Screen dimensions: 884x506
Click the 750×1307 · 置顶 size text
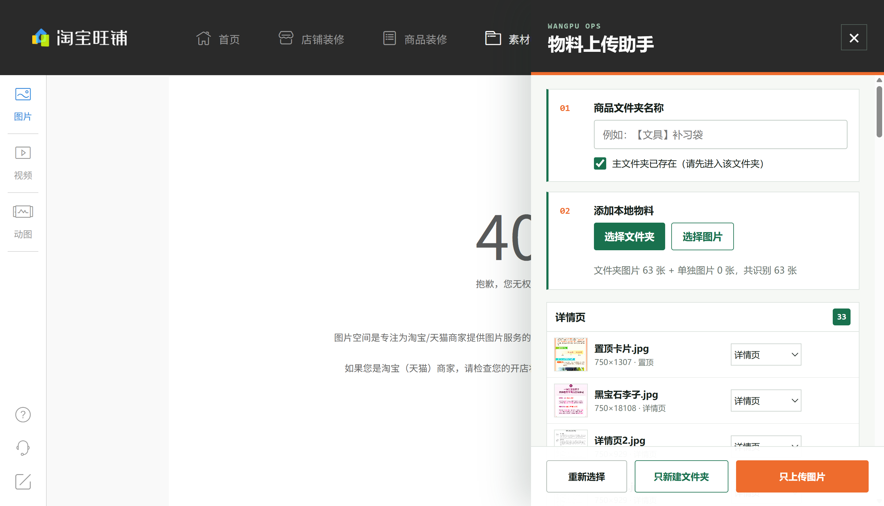coord(623,362)
